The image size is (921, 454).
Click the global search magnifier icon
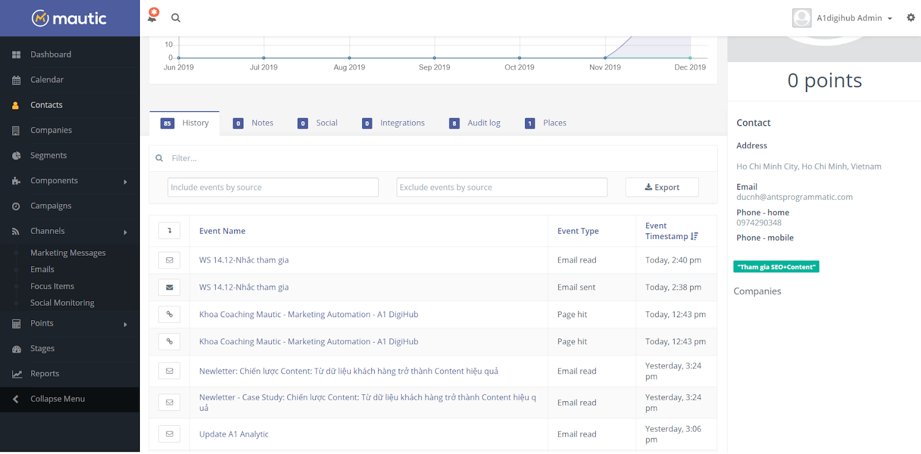tap(176, 18)
